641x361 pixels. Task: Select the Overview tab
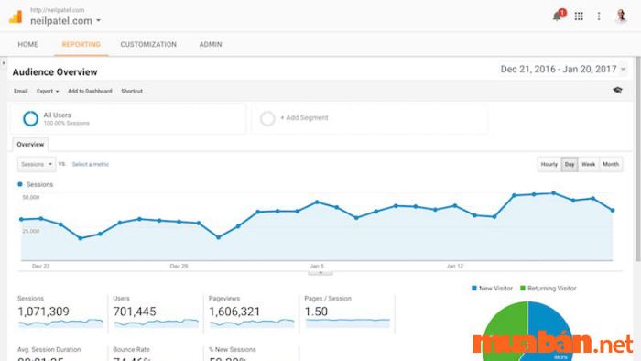30,145
